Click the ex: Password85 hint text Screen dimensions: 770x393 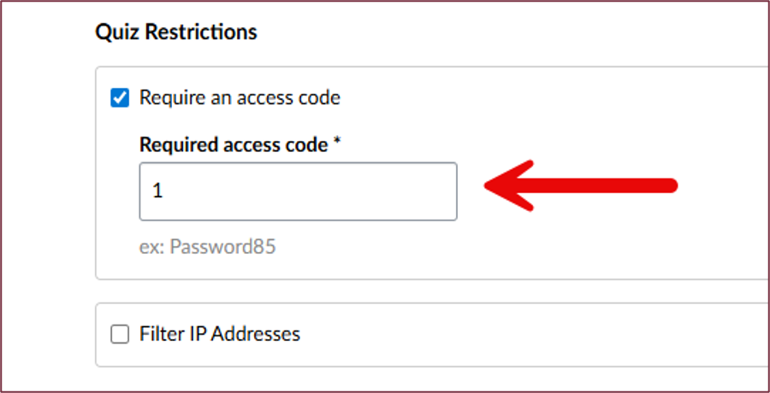click(208, 248)
